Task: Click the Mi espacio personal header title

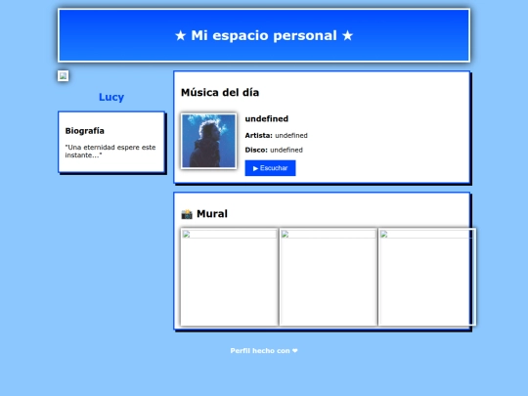Action: tap(264, 35)
